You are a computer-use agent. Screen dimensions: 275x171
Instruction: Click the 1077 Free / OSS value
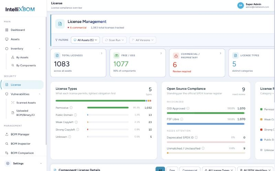click(x=121, y=64)
